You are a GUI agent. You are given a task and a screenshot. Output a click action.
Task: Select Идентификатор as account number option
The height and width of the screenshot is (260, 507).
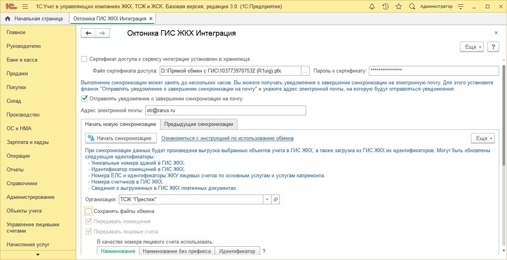pyautogui.click(x=237, y=251)
